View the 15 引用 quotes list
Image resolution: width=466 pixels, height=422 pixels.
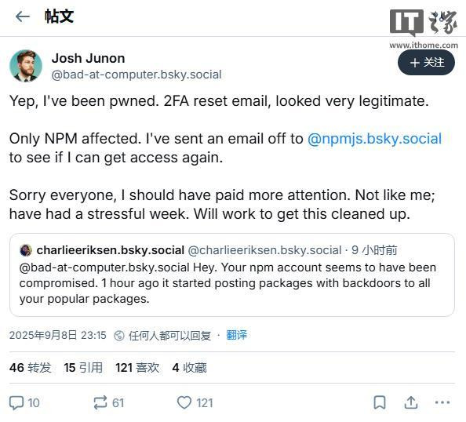point(83,368)
